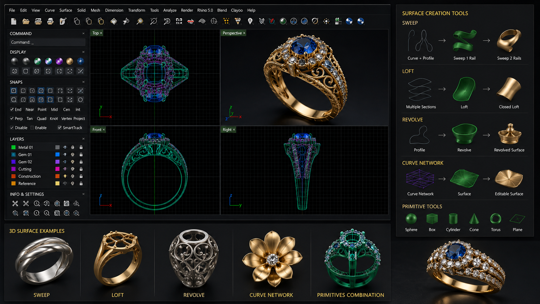Open the Surface menu
This screenshot has height=304, width=540.
point(66,10)
